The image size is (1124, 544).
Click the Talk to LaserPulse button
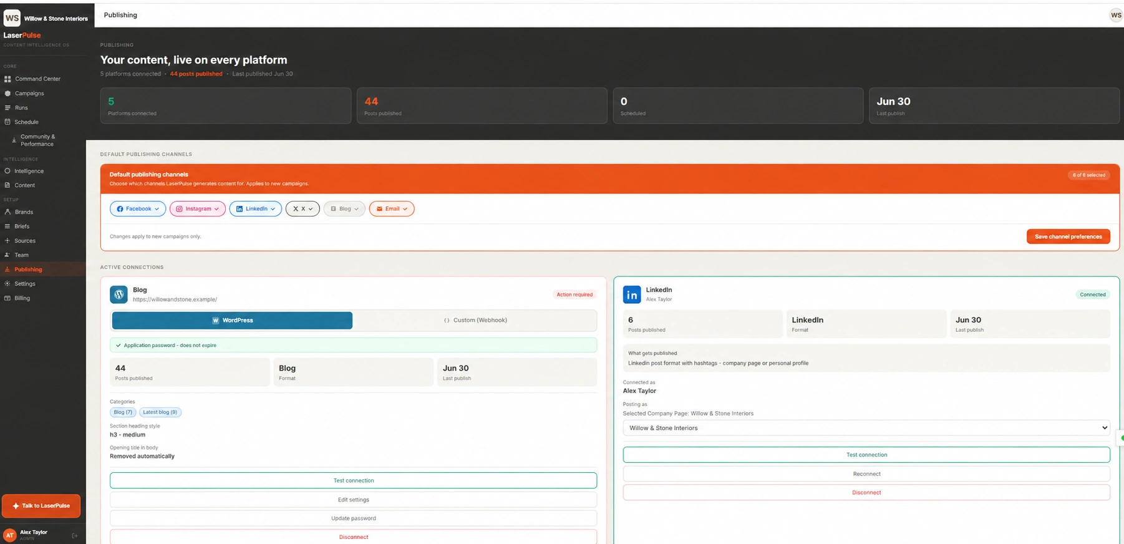[x=41, y=506]
